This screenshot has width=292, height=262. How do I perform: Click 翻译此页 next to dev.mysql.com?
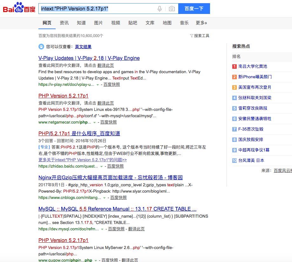click(136, 229)
